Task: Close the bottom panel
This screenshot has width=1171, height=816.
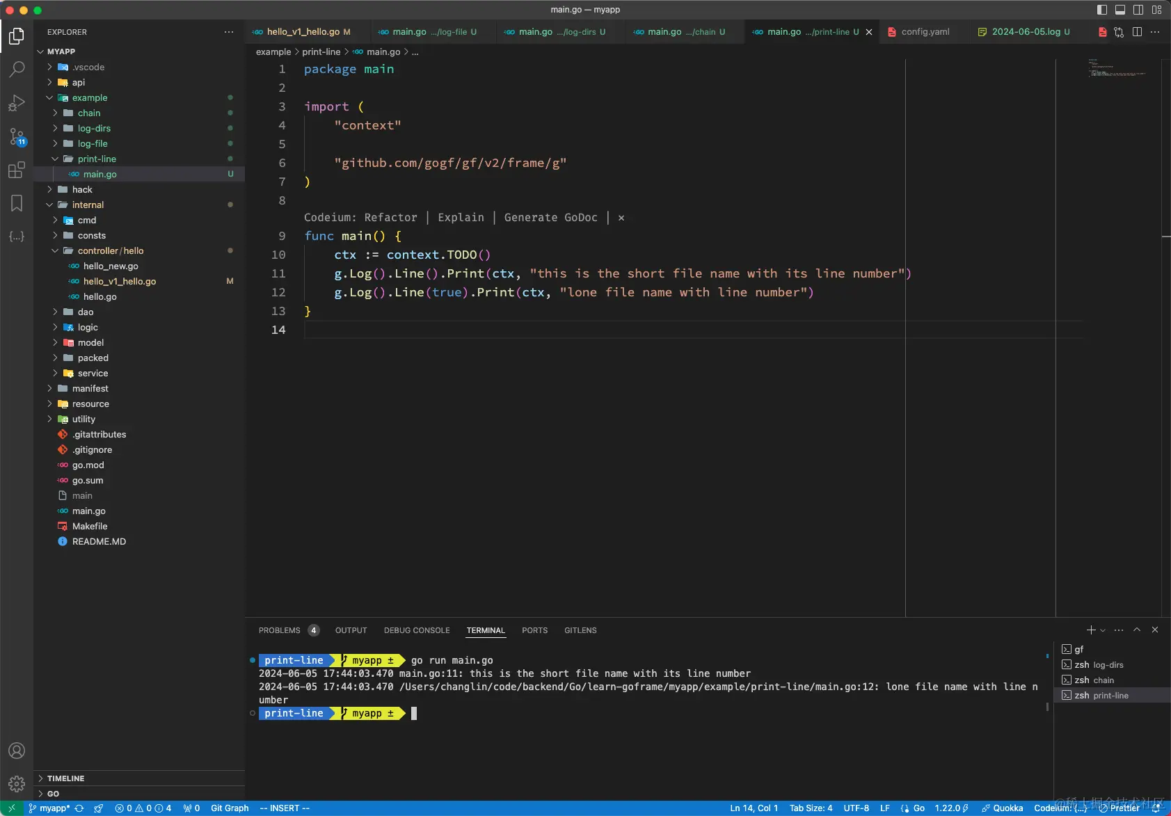Action: pyautogui.click(x=1155, y=630)
